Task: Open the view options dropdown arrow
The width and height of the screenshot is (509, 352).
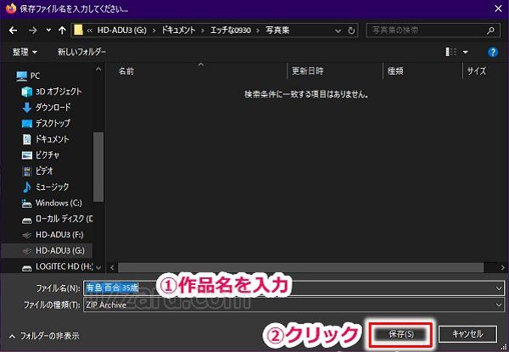Action: pos(466,52)
